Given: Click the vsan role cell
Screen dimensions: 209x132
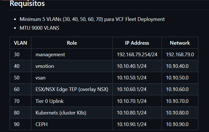Looking at the screenshot, I should 41,78.
